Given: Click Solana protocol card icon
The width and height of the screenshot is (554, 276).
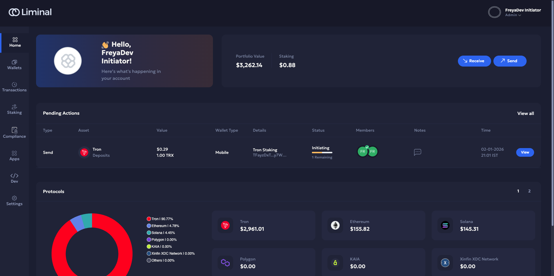Looking at the screenshot, I should pyautogui.click(x=445, y=225).
